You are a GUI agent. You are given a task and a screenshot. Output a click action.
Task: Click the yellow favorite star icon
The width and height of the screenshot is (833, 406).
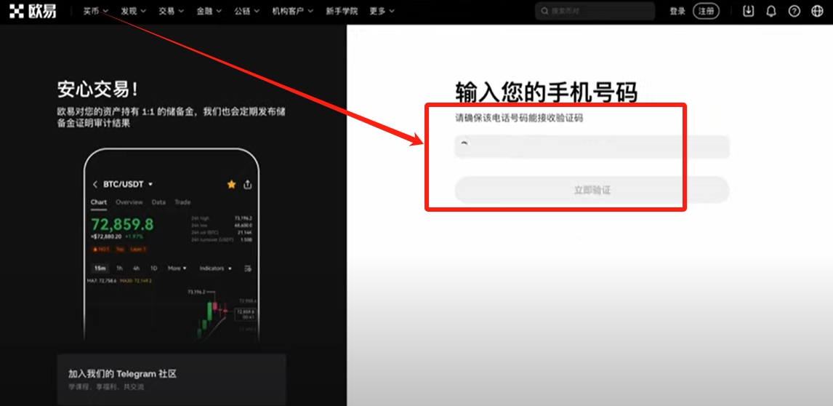231,185
